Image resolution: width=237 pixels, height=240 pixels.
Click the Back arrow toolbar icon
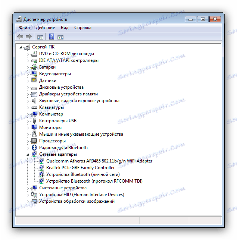point(20,37)
